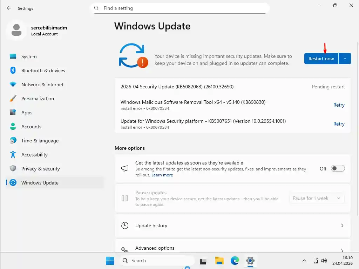Click the taskbar Search box

[x=157, y=261]
